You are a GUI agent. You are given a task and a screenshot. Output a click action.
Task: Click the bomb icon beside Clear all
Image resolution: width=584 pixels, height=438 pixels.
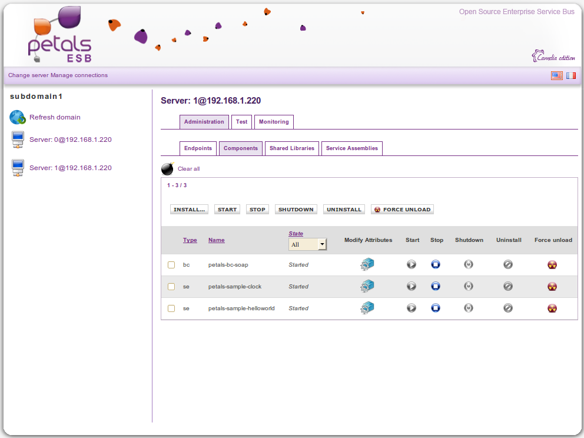pyautogui.click(x=168, y=169)
